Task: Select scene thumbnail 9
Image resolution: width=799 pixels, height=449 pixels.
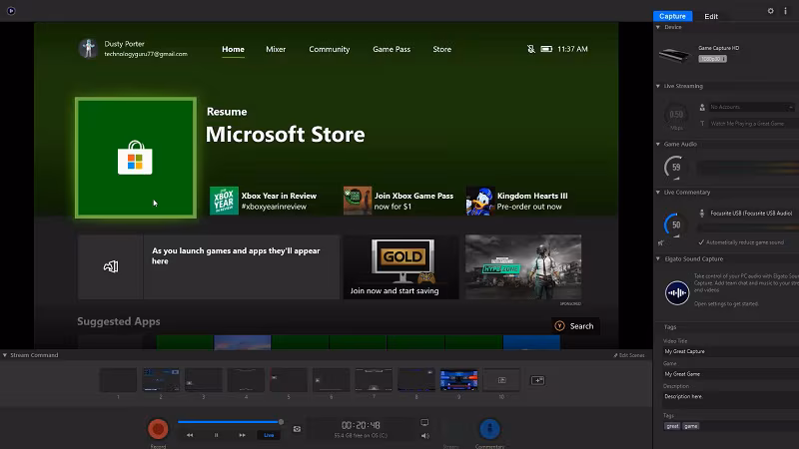Action: click(459, 380)
